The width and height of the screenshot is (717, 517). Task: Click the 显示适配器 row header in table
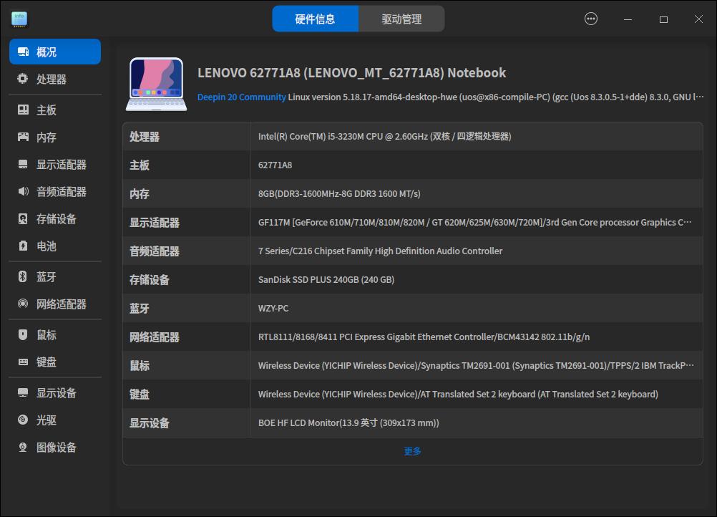pyautogui.click(x=155, y=223)
